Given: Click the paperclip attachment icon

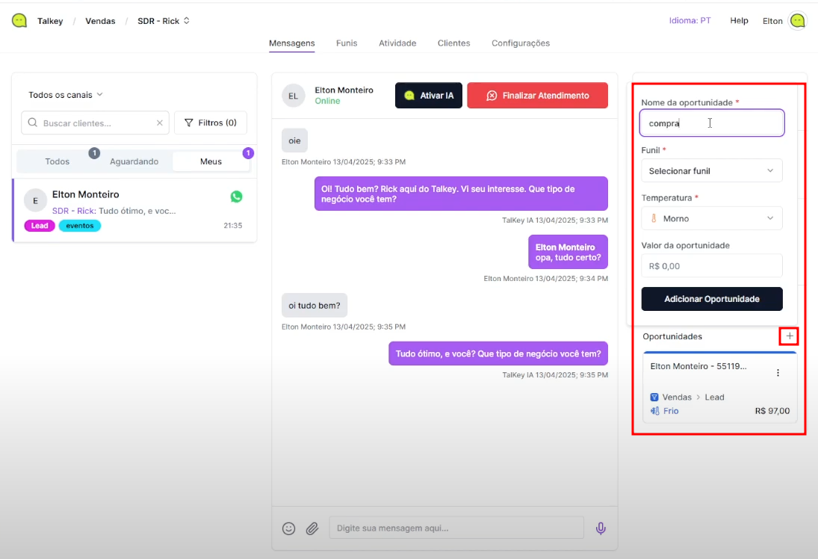Looking at the screenshot, I should click(x=312, y=528).
